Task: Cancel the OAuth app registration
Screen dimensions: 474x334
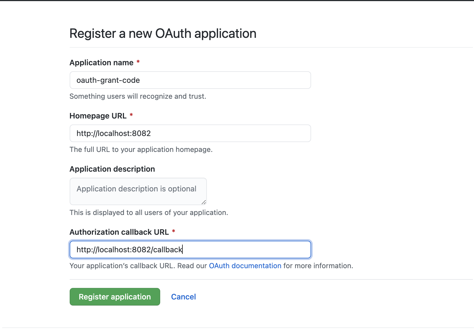Action: point(183,297)
